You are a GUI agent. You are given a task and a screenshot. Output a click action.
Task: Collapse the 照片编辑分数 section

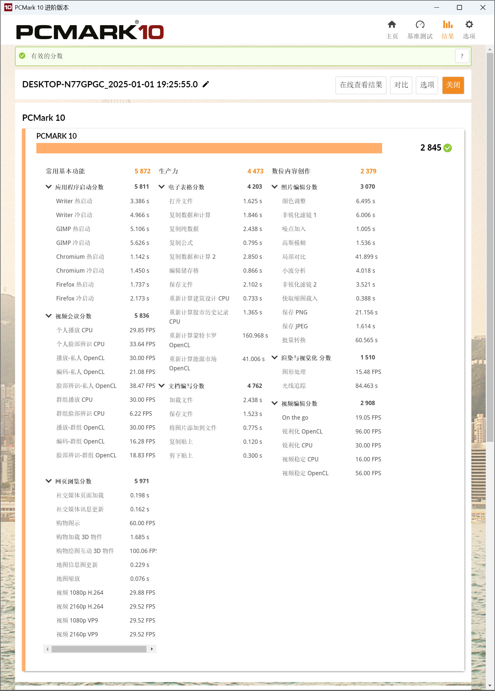coord(274,187)
